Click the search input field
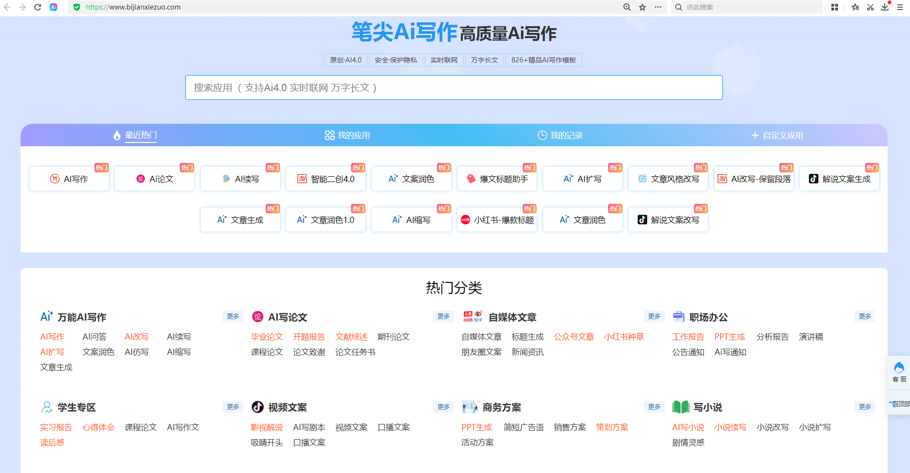 click(454, 88)
